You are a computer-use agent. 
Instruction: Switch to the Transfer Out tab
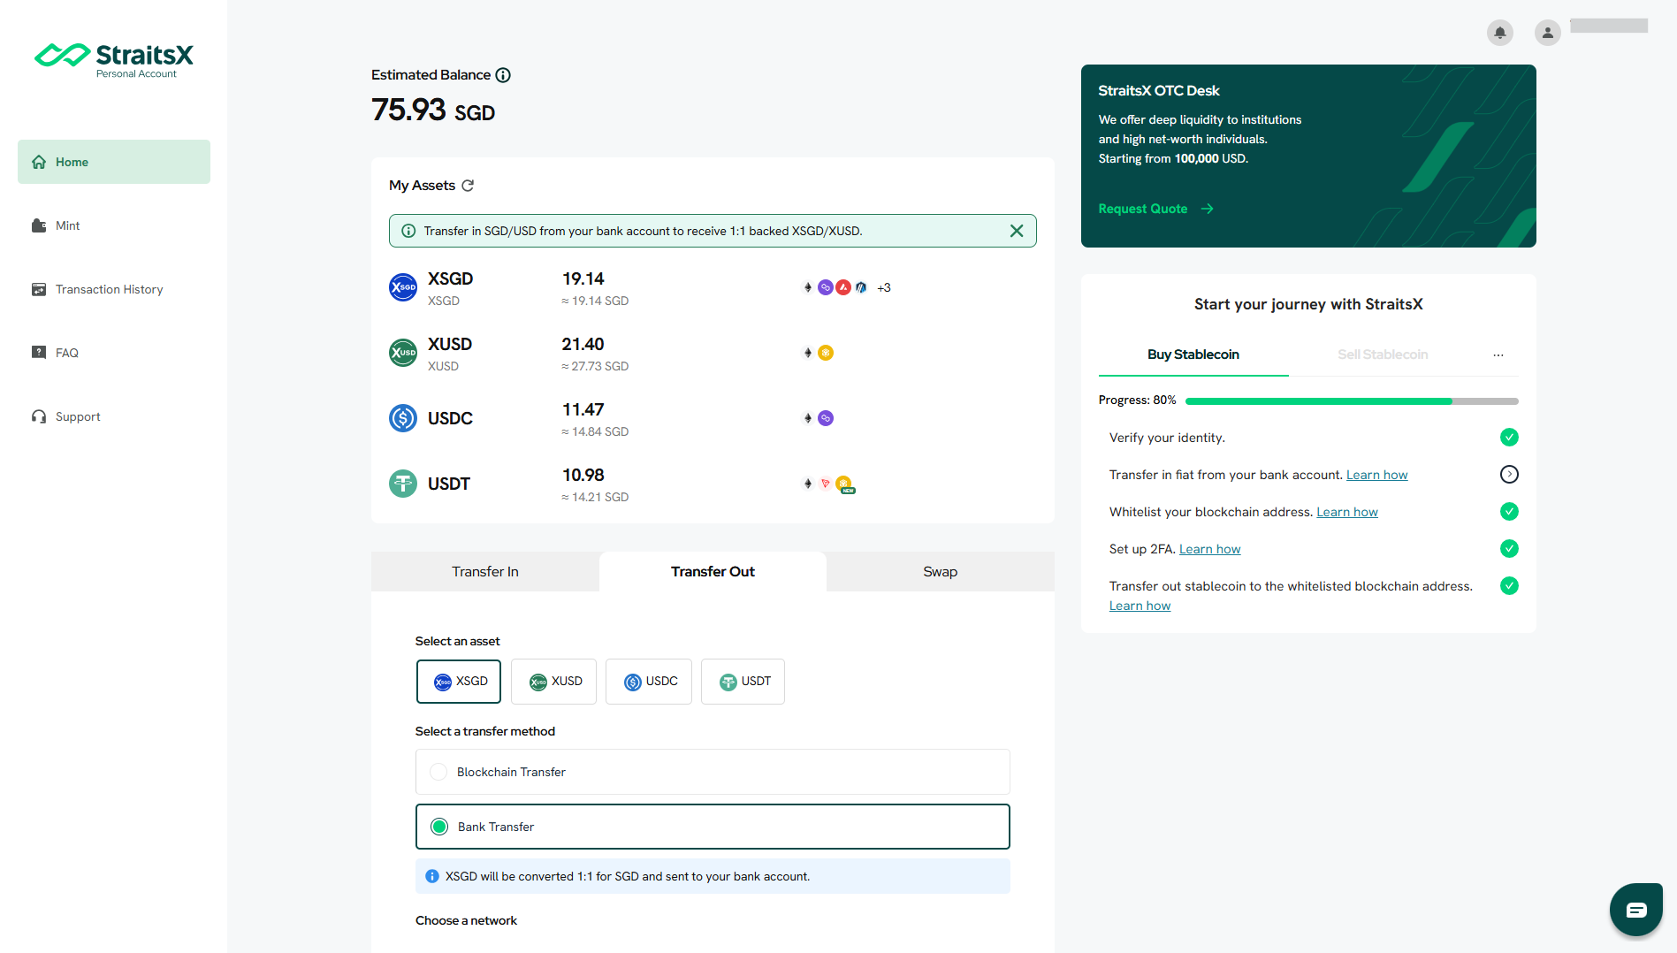713,572
